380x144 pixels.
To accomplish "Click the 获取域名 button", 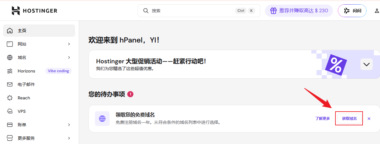I will coord(349,118).
